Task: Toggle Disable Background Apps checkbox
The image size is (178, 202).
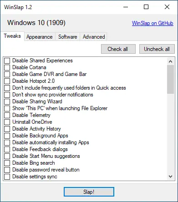Action: 7,136
